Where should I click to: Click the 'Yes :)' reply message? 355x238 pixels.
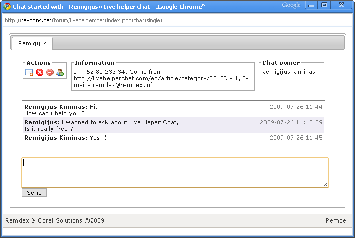coord(98,138)
